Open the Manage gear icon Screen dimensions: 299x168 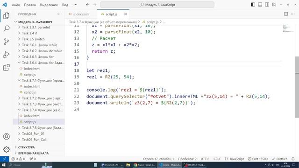[x=6, y=149]
